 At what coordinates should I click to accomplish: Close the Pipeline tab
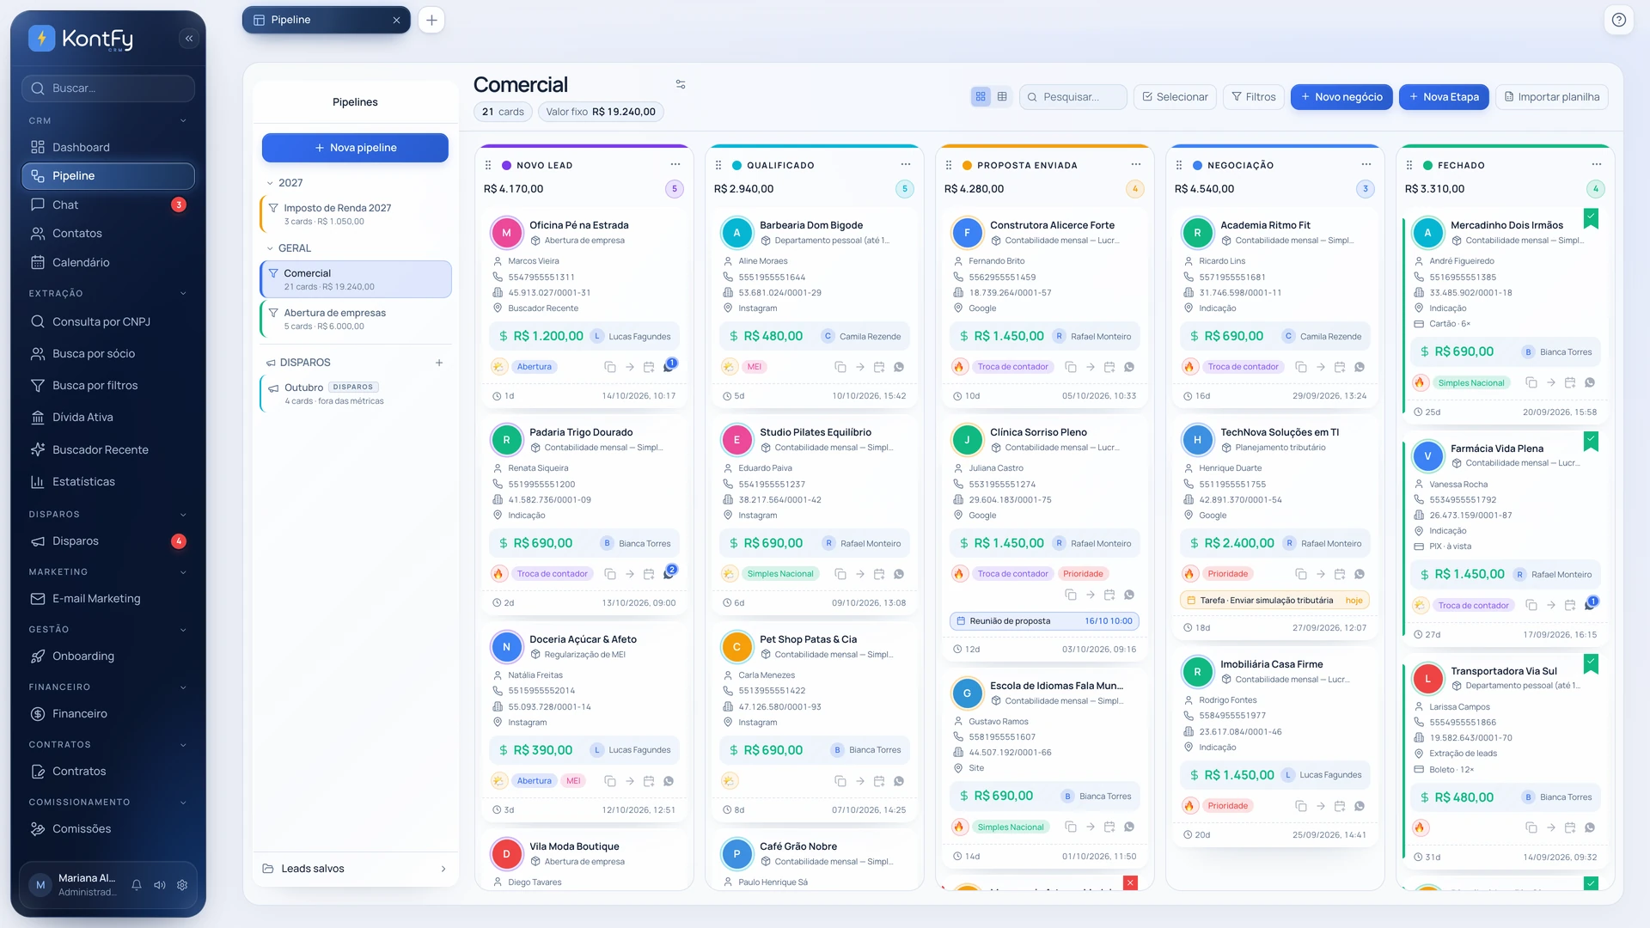(396, 20)
